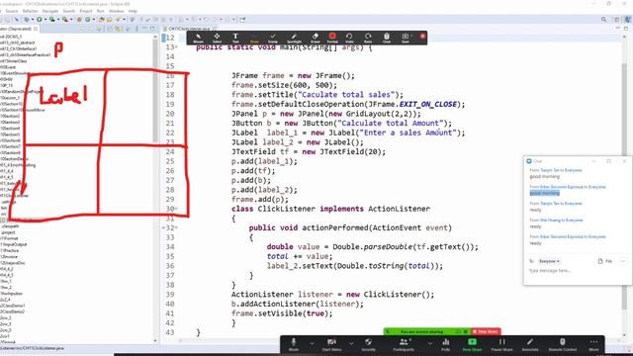Collapse all in the Navigator view

coord(110,29)
